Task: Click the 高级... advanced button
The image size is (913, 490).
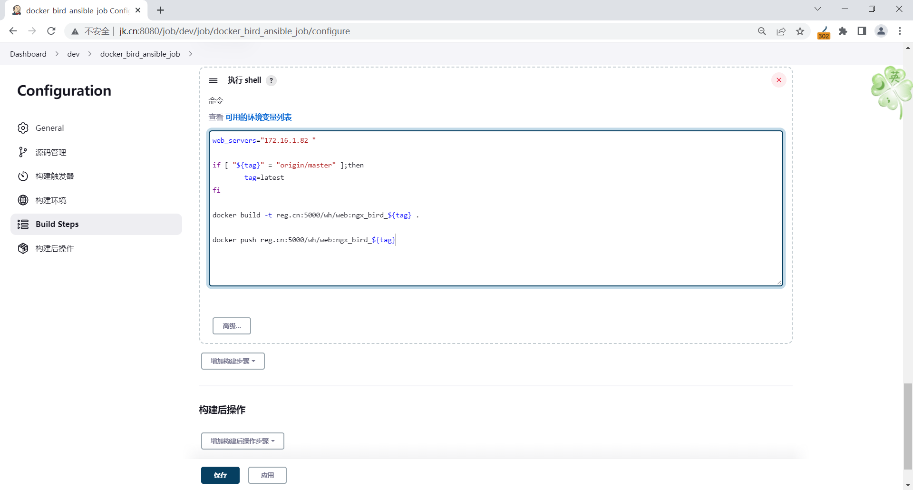Action: tap(232, 326)
